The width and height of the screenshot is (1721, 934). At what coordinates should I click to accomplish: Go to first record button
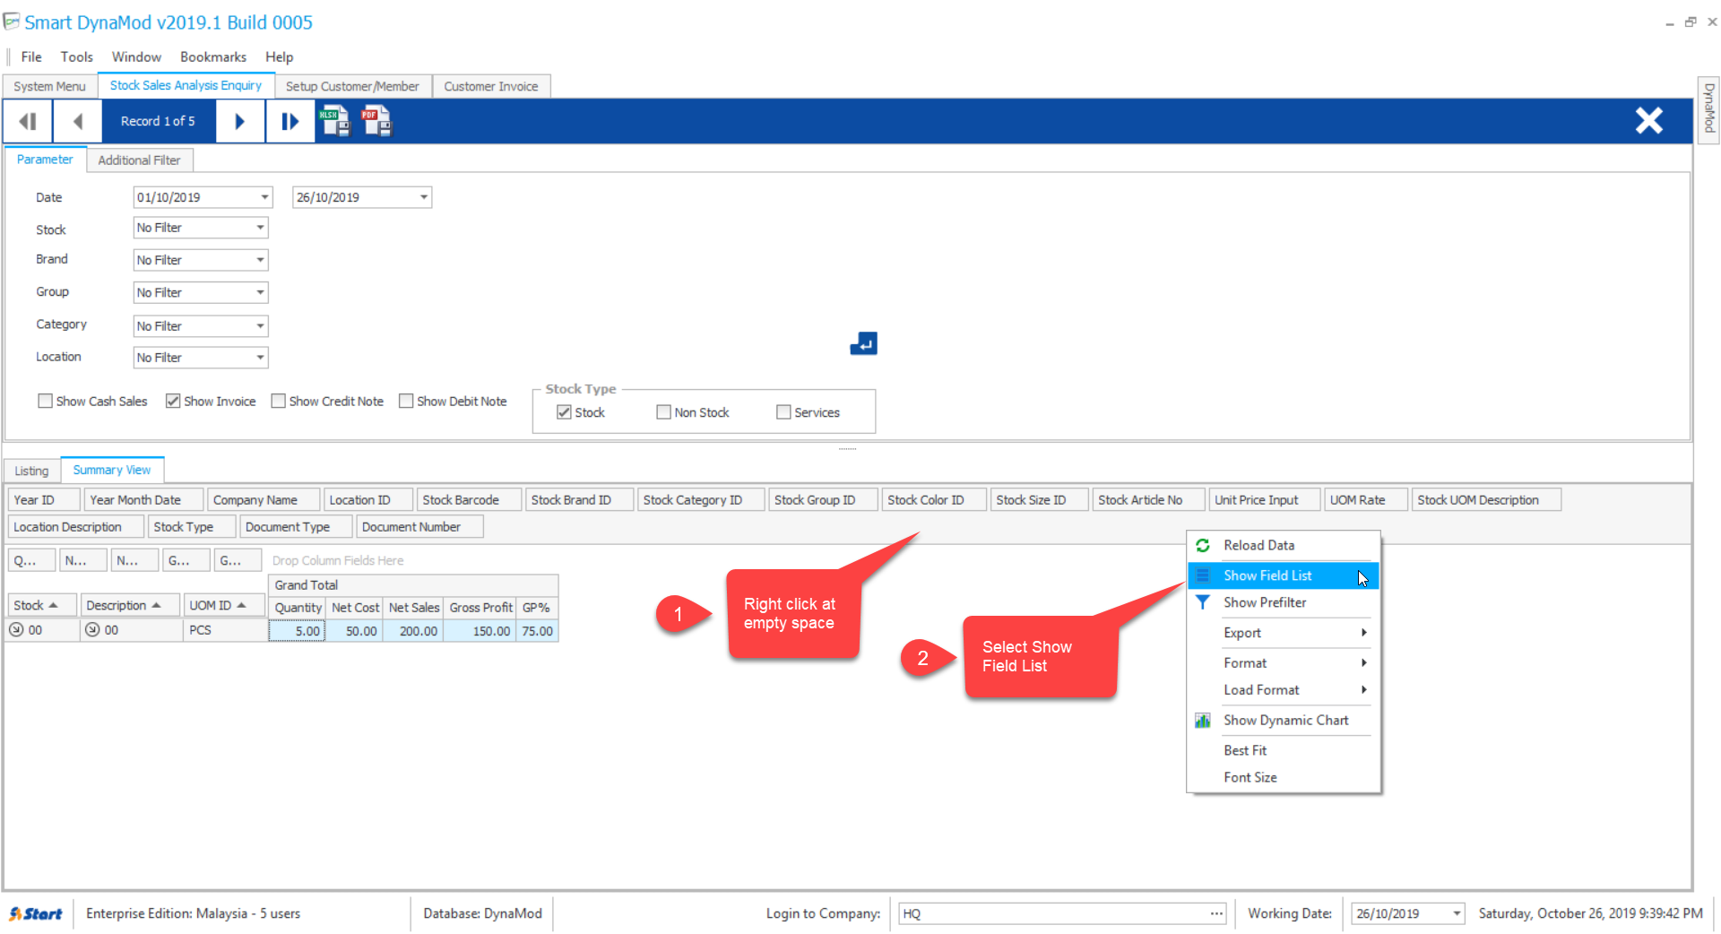point(28,121)
